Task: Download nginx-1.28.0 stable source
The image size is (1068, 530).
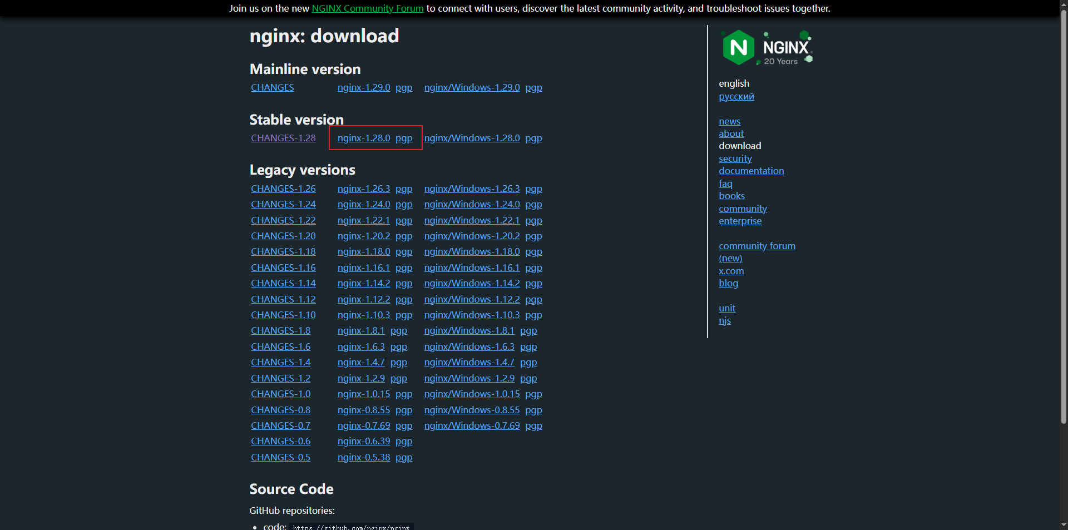Action: click(364, 138)
